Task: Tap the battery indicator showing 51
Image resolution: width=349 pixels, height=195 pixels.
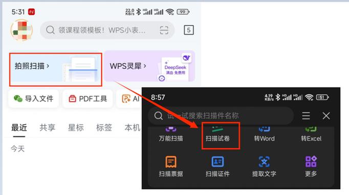Action: (322, 97)
